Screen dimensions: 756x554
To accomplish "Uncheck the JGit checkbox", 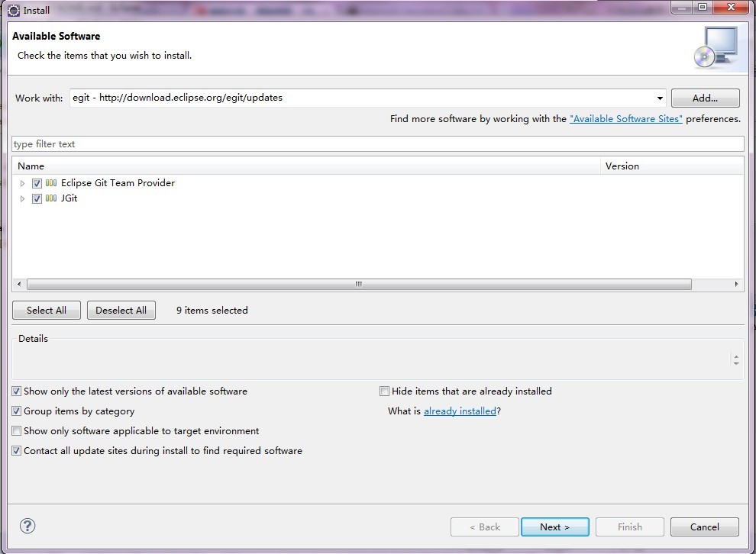I will [x=37, y=198].
